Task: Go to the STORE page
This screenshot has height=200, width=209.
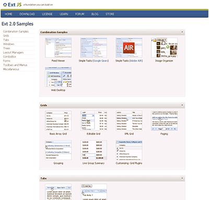Action: point(110,14)
